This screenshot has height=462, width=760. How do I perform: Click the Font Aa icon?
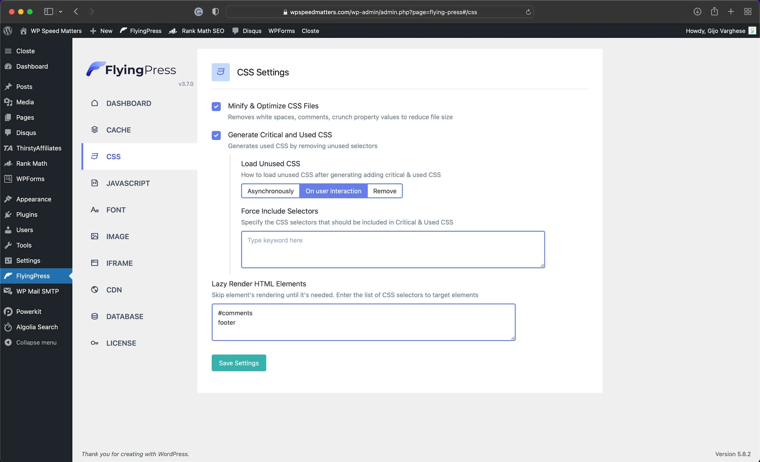95,210
